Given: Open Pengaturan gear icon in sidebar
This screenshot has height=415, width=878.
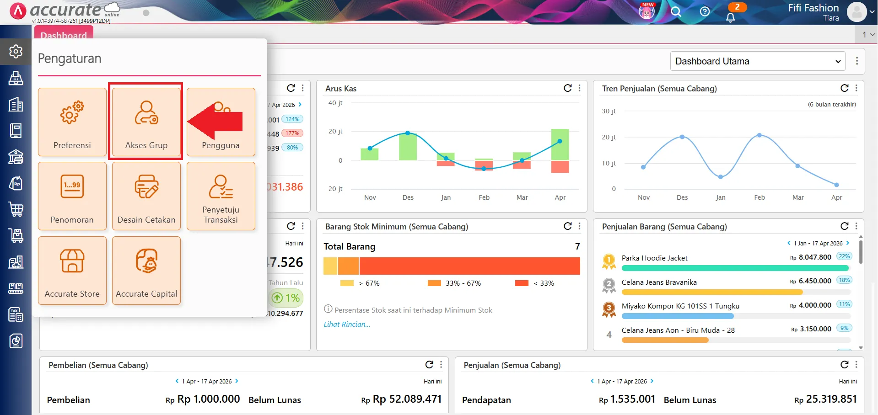Looking at the screenshot, I should pos(16,51).
